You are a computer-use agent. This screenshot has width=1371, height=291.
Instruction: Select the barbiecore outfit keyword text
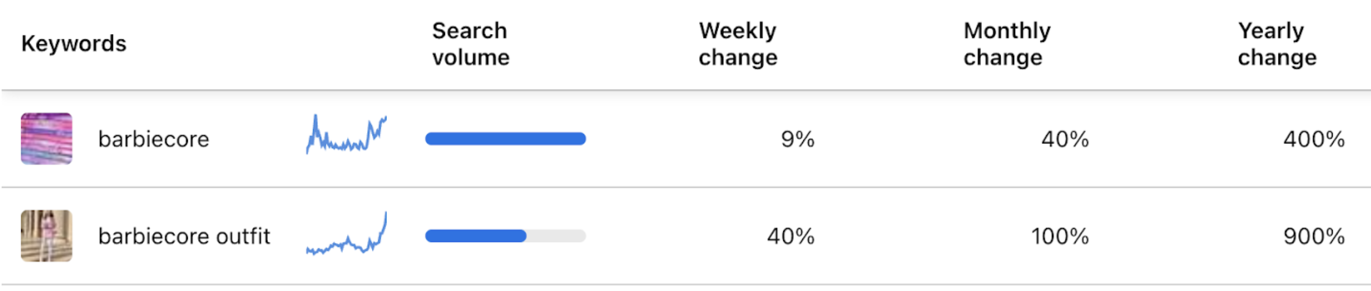184,236
